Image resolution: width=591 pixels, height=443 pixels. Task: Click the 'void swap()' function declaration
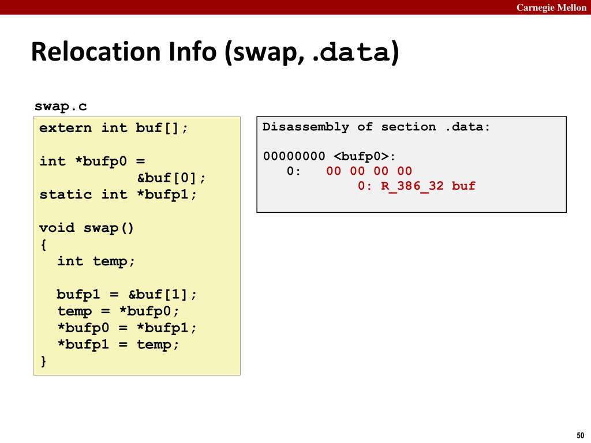pyautogui.click(x=87, y=228)
